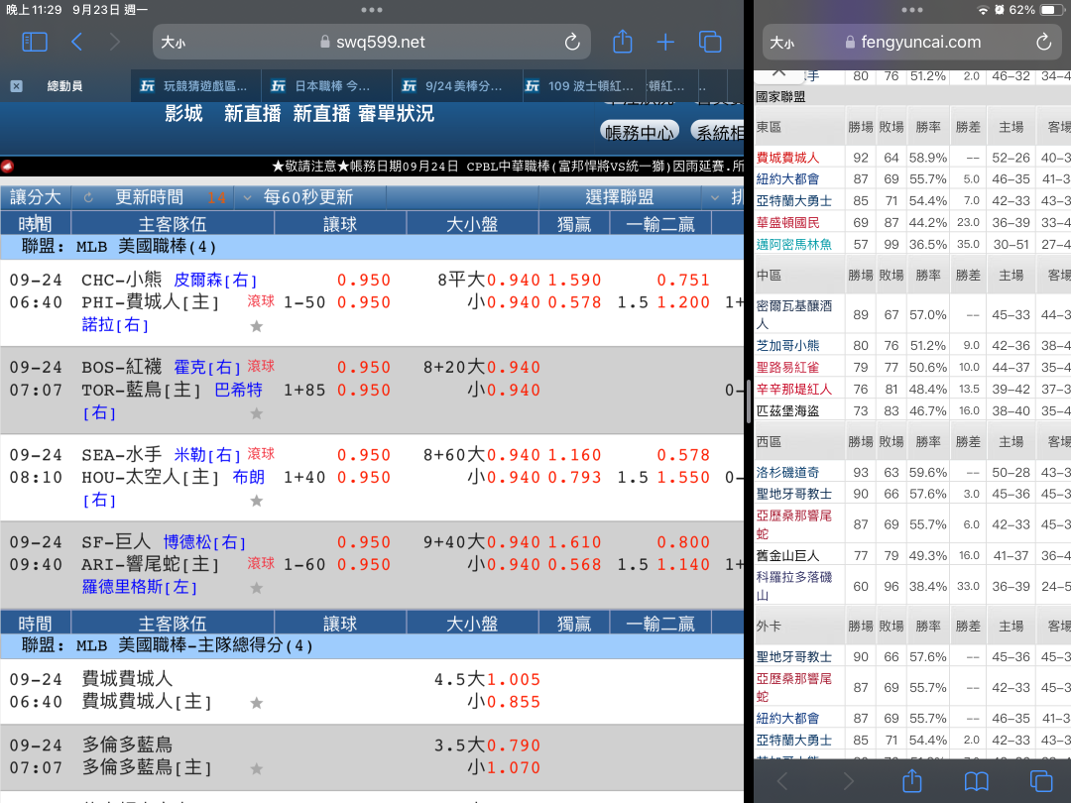This screenshot has height=803, width=1071.
Task: Click the 帳務中心 button
Action: [640, 132]
